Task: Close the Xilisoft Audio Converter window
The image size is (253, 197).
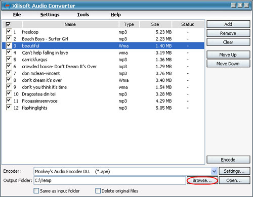Action: 246,5
